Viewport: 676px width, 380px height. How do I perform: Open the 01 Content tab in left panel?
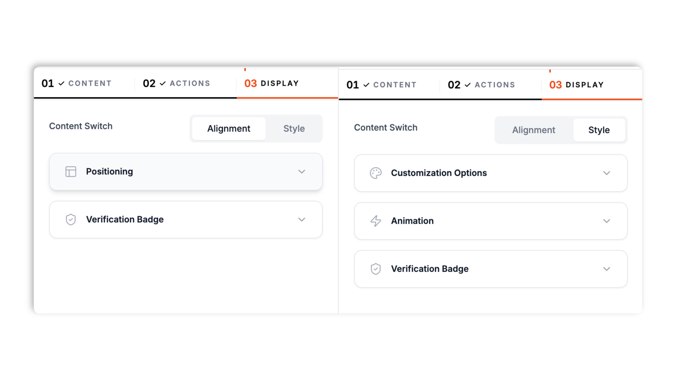[x=84, y=83]
